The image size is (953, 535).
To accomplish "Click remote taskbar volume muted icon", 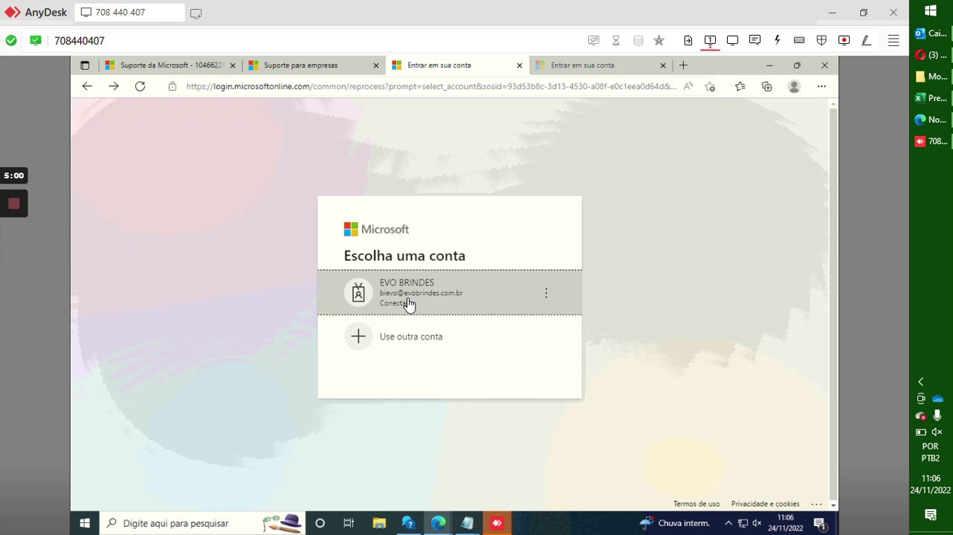I will pos(757,523).
